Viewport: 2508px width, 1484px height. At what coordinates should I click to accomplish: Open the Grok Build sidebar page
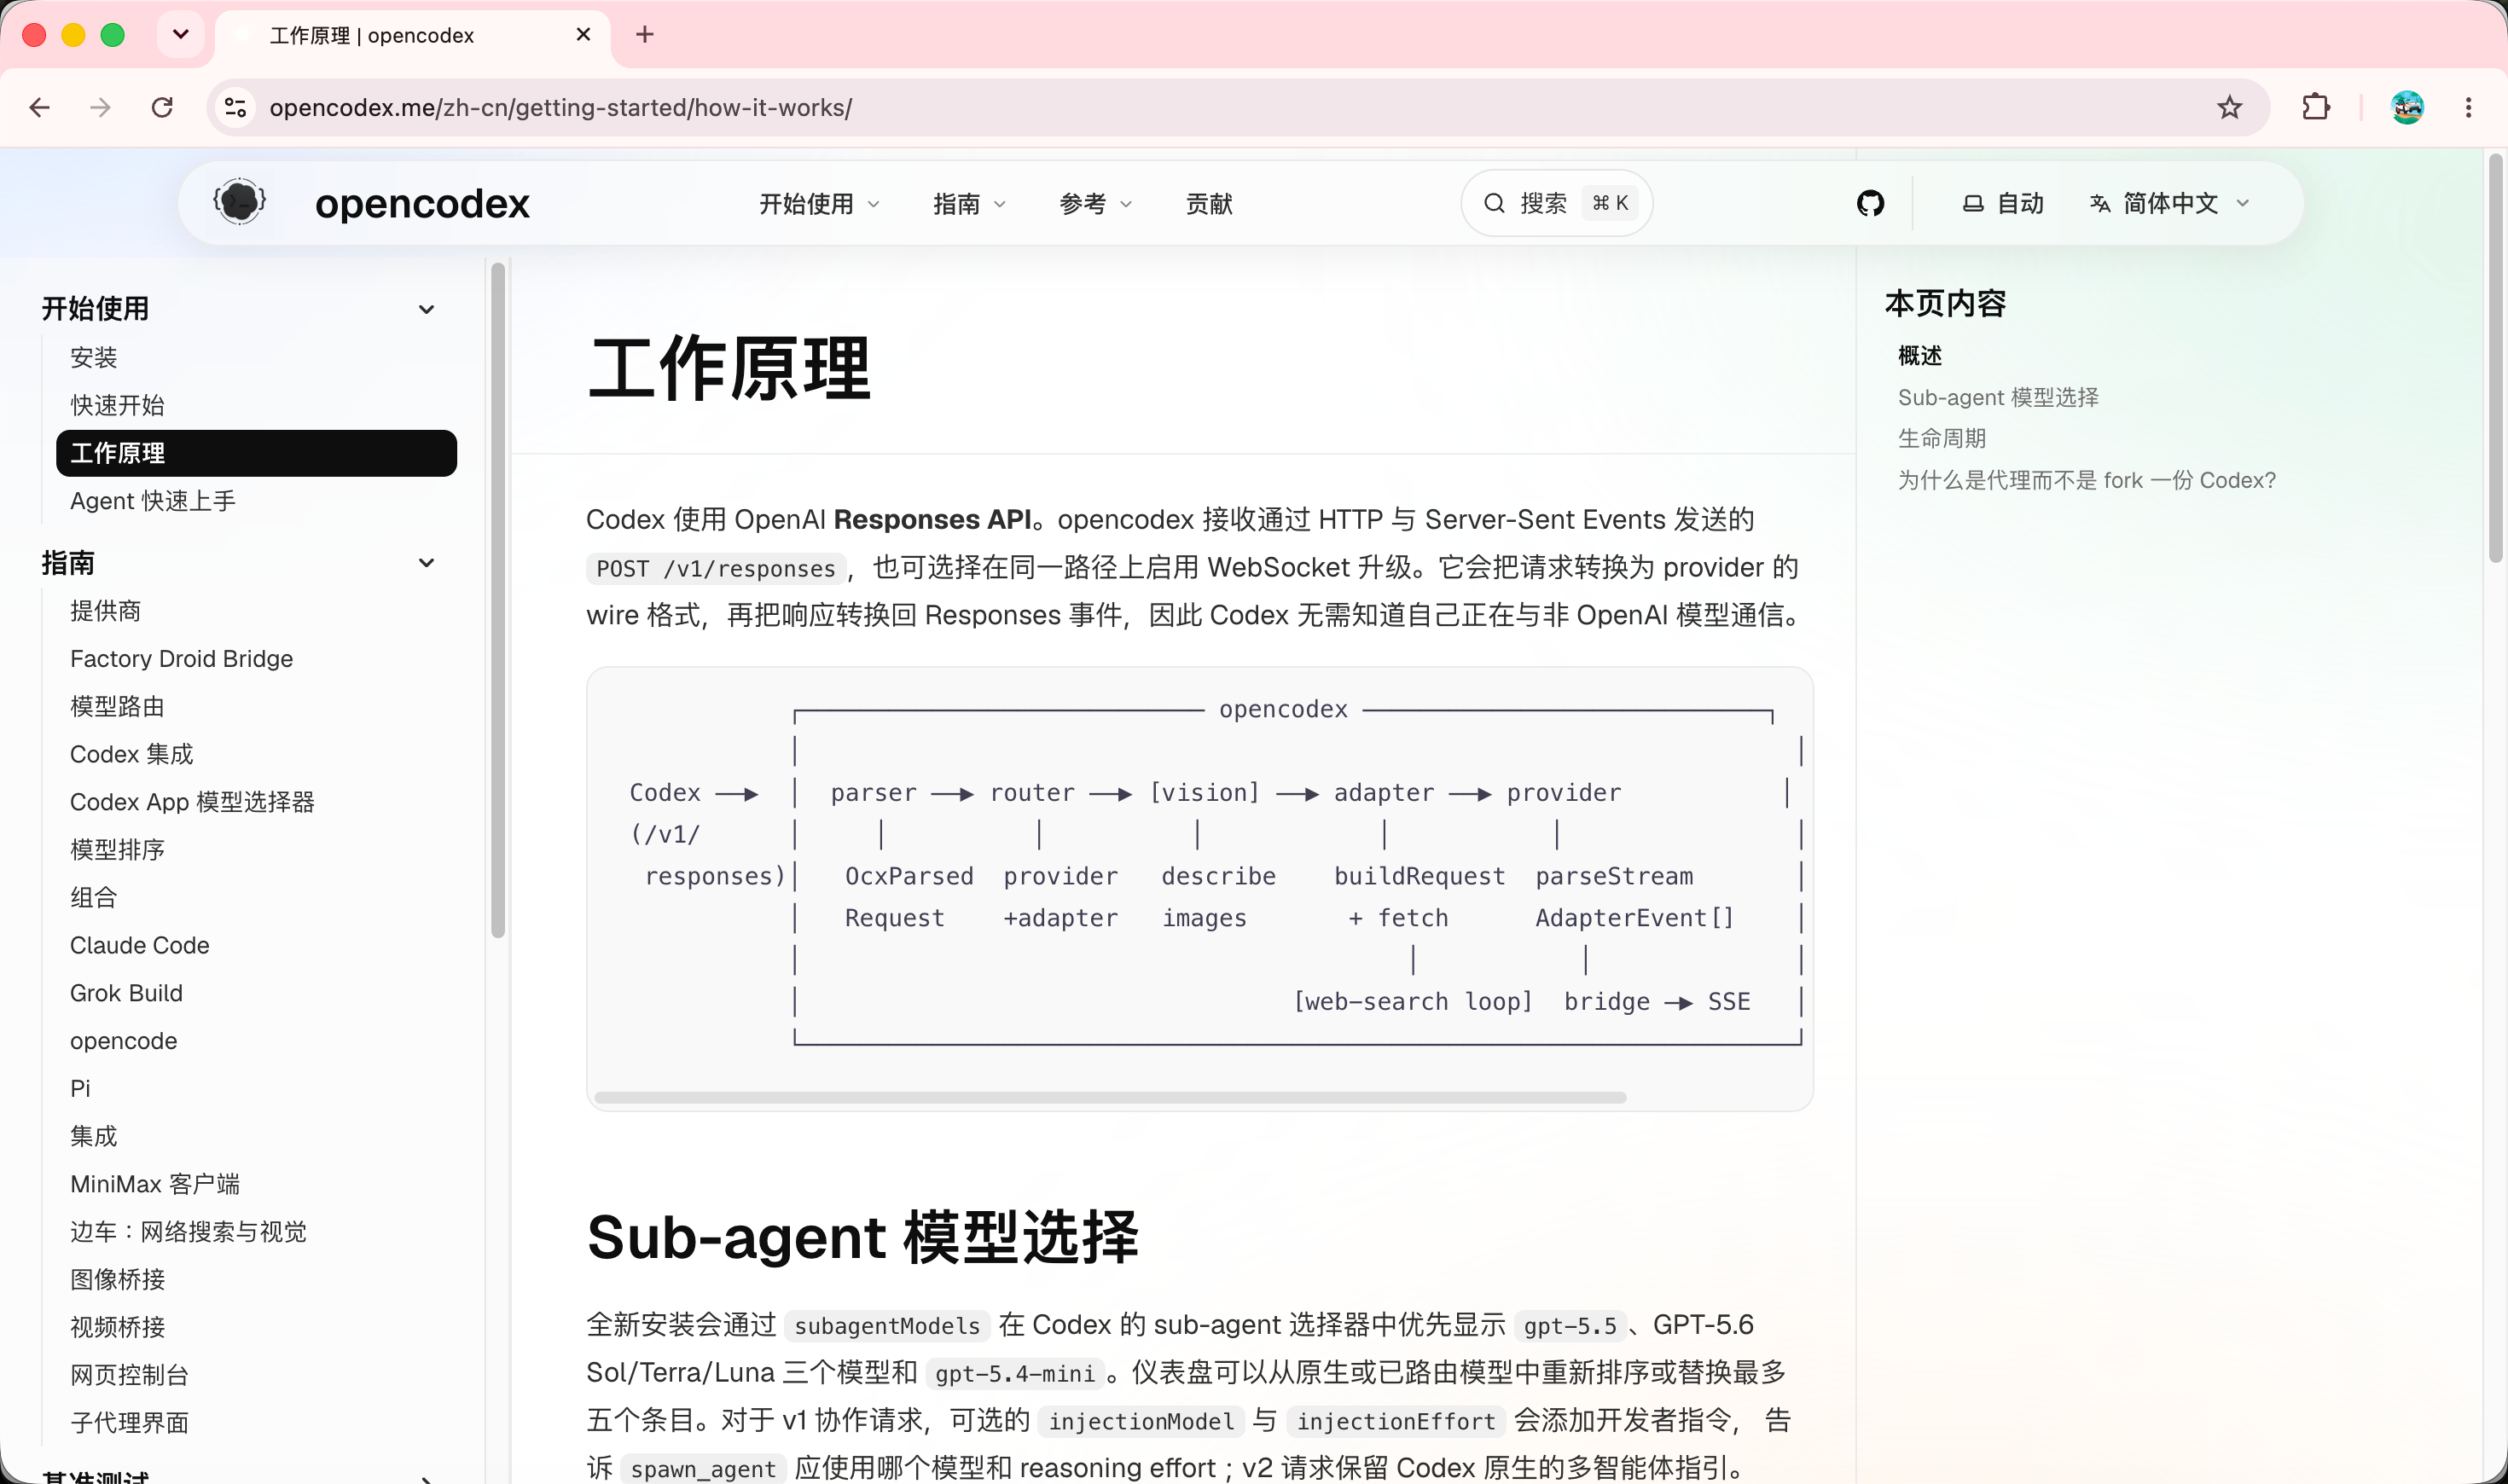pos(126,993)
